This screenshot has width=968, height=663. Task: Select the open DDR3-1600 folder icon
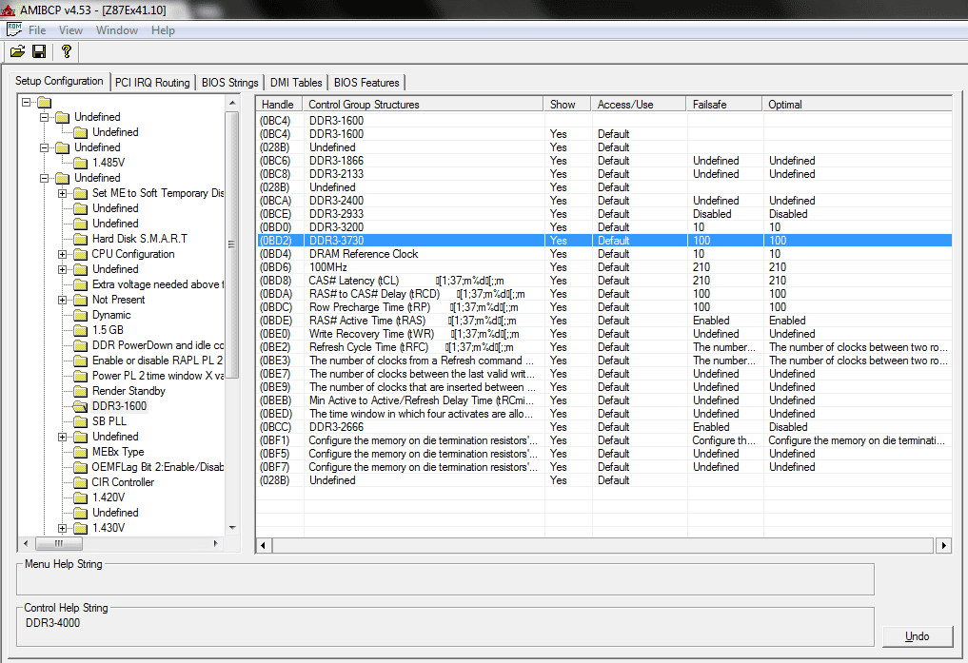point(80,406)
